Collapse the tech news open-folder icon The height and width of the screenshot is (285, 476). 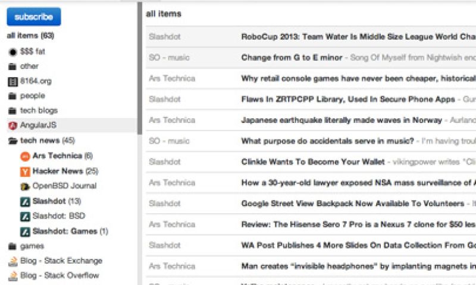[12, 141]
